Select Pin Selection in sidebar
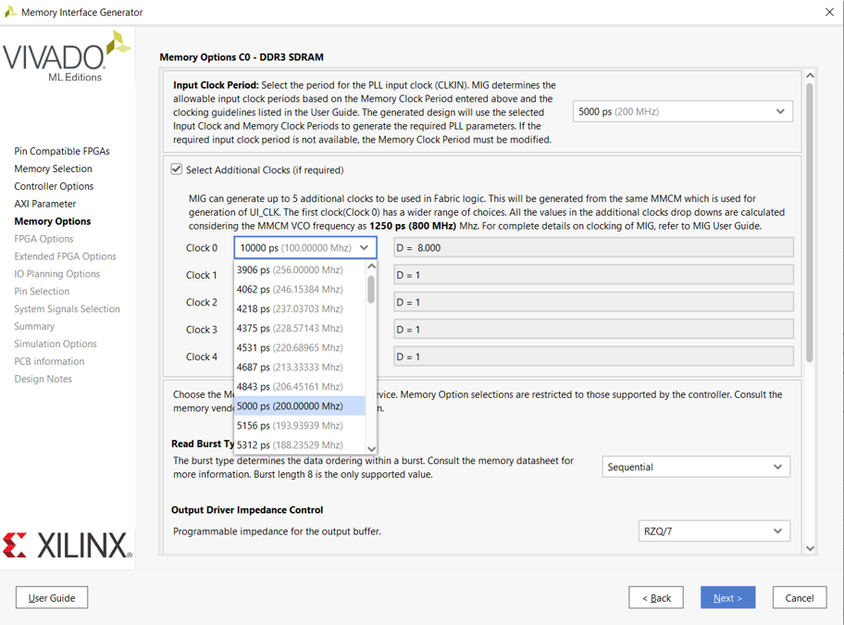The width and height of the screenshot is (844, 625). click(x=42, y=292)
